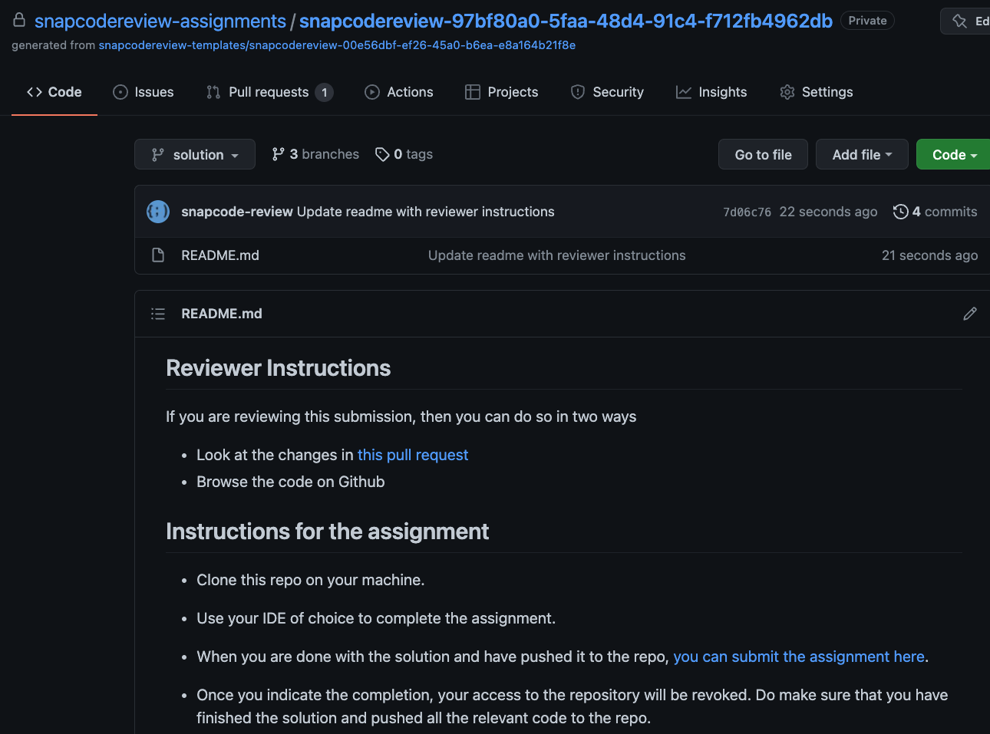Click the pin Edit pins button
Viewport: 990px width, 734px height.
[x=966, y=21]
